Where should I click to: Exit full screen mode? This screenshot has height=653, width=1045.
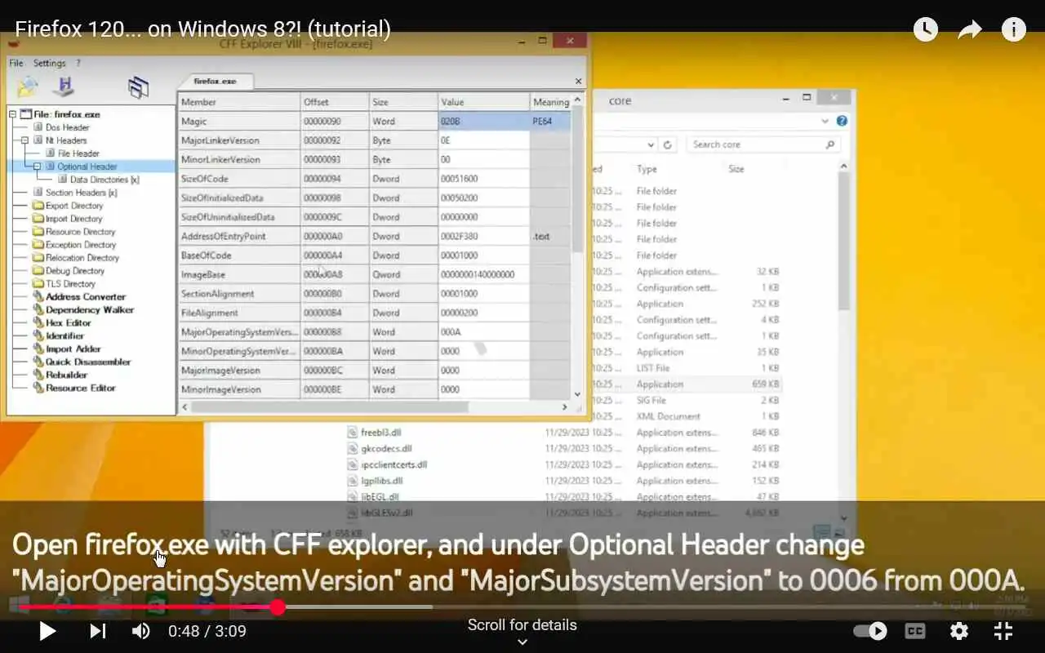(1003, 631)
